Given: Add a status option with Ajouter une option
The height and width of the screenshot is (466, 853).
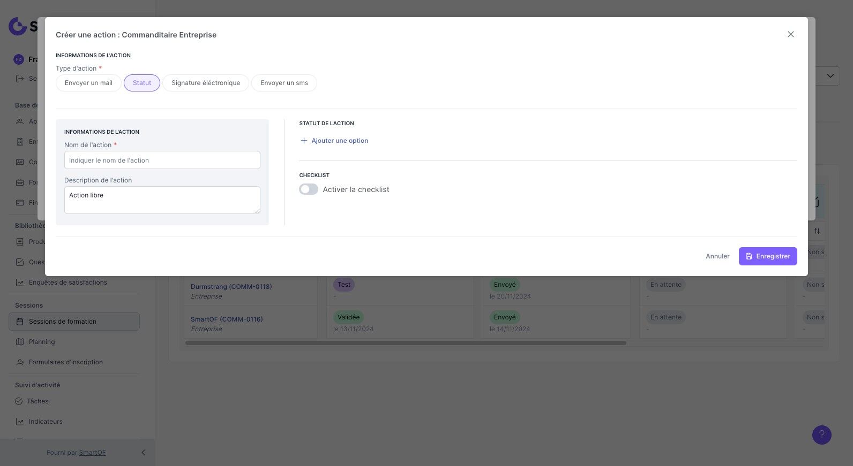Looking at the screenshot, I should coord(334,141).
